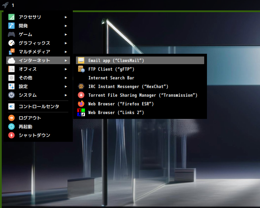Click the Transmission red download icon
Screen dimensions: 260x208
coord(81,95)
